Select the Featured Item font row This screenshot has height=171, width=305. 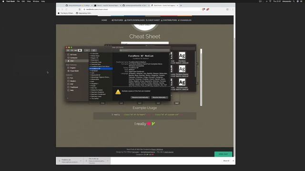(x=101, y=65)
